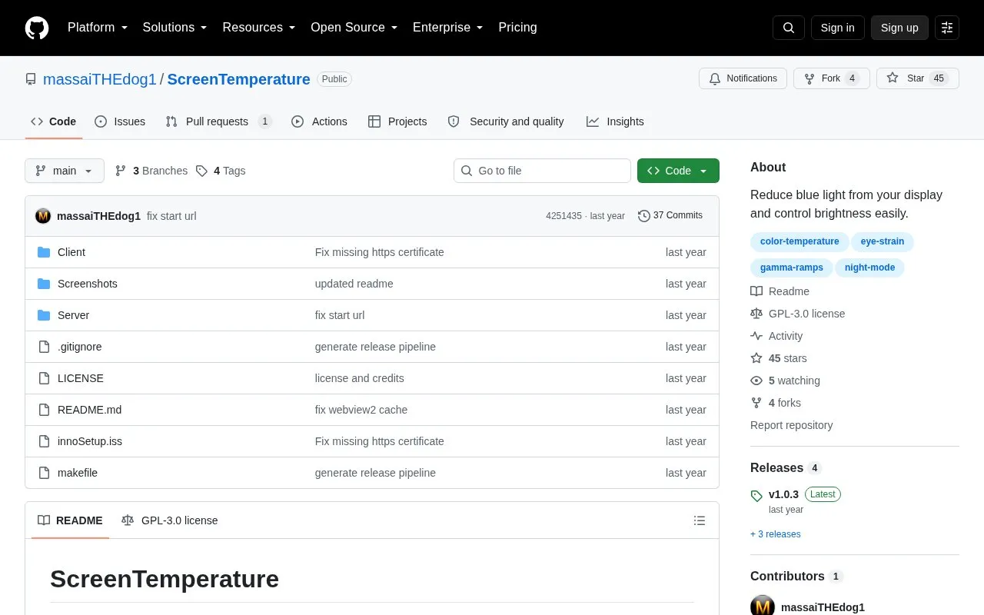984x615 pixels.
Task: Click the Report repository link
Action: point(791,425)
